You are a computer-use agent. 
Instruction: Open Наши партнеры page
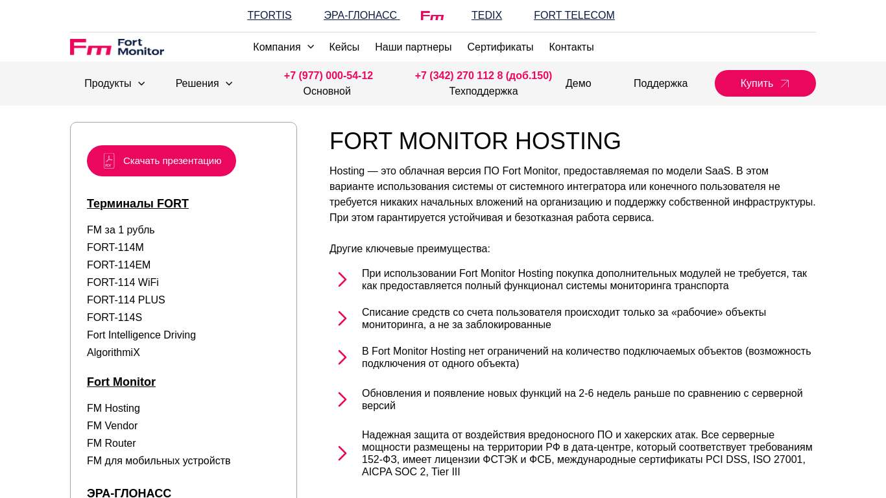tap(413, 47)
